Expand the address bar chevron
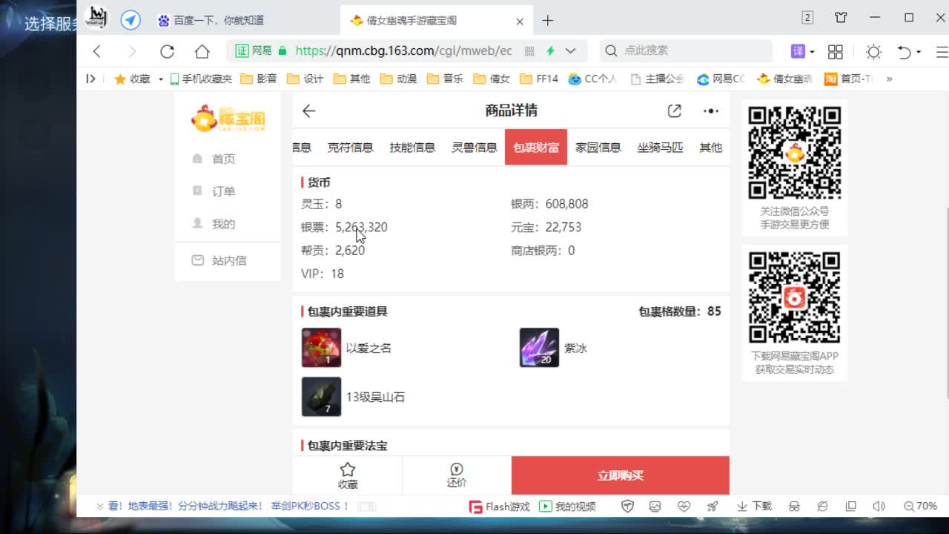The image size is (949, 534). 570,51
